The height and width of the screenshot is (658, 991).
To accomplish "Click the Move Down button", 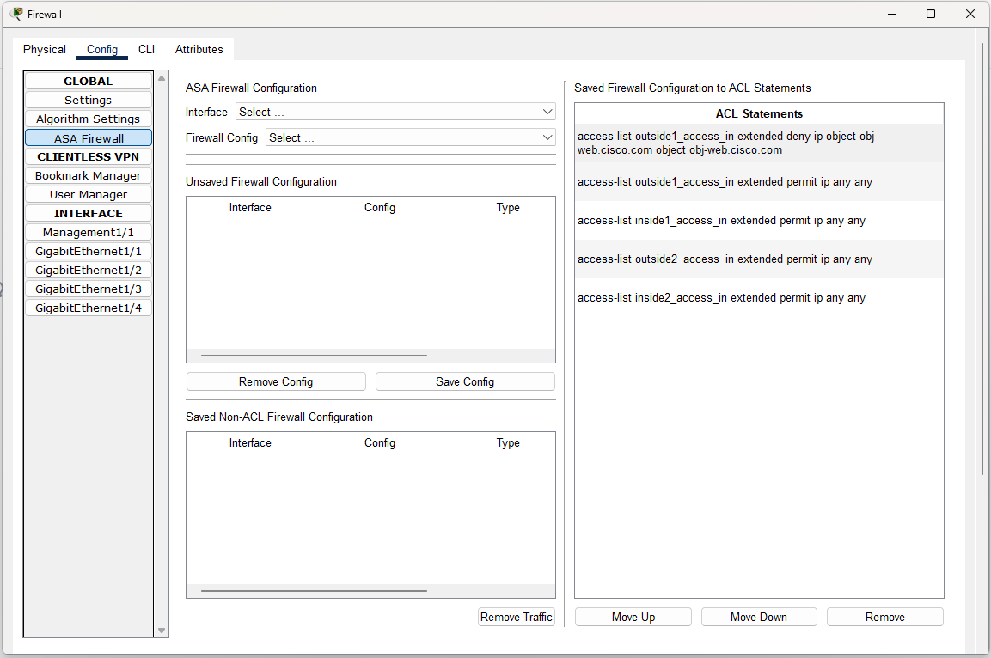I will tap(758, 616).
